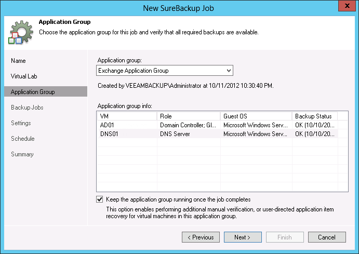Sort by the Backup Status column header
Image resolution: width=359 pixels, height=254 pixels.
click(x=315, y=116)
